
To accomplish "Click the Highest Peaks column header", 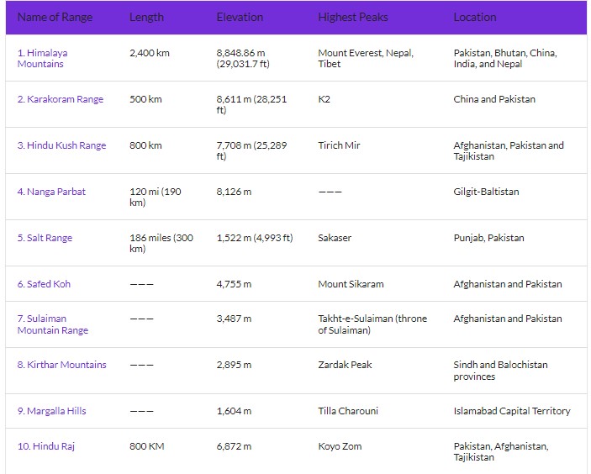I will (x=353, y=18).
